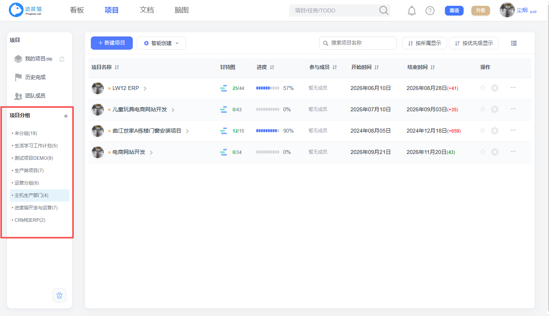Click the Progress Cat logo
549x316 pixels.
pyautogui.click(x=26, y=10)
